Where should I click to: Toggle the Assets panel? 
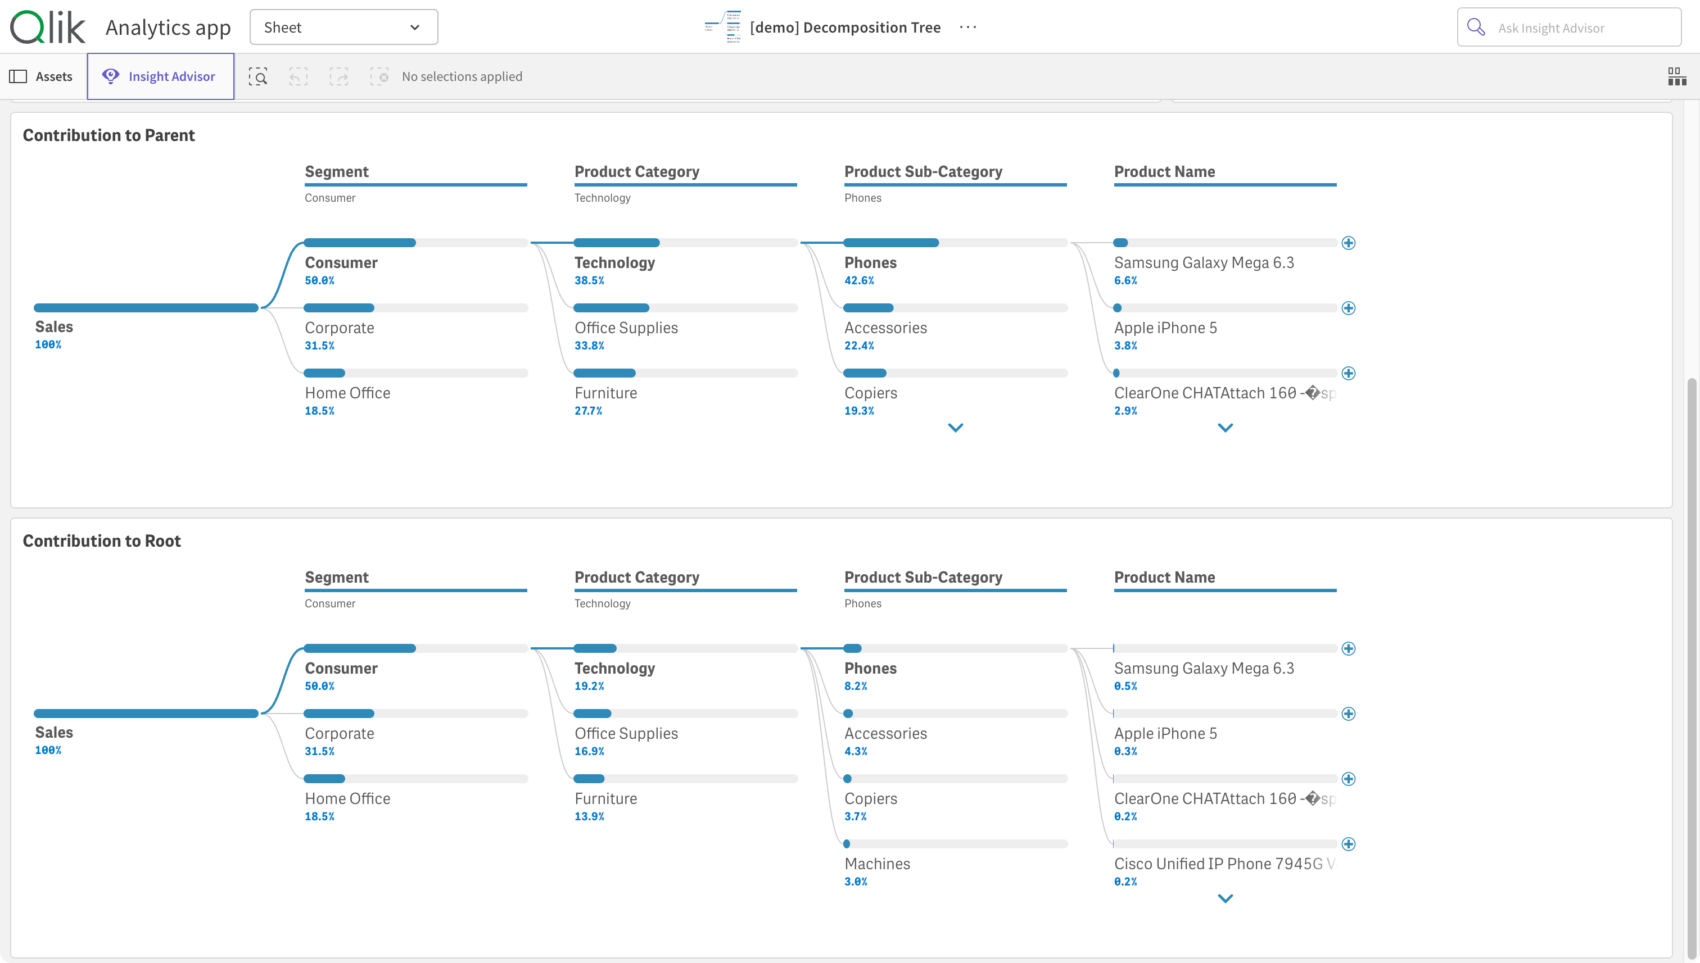pyautogui.click(x=42, y=77)
